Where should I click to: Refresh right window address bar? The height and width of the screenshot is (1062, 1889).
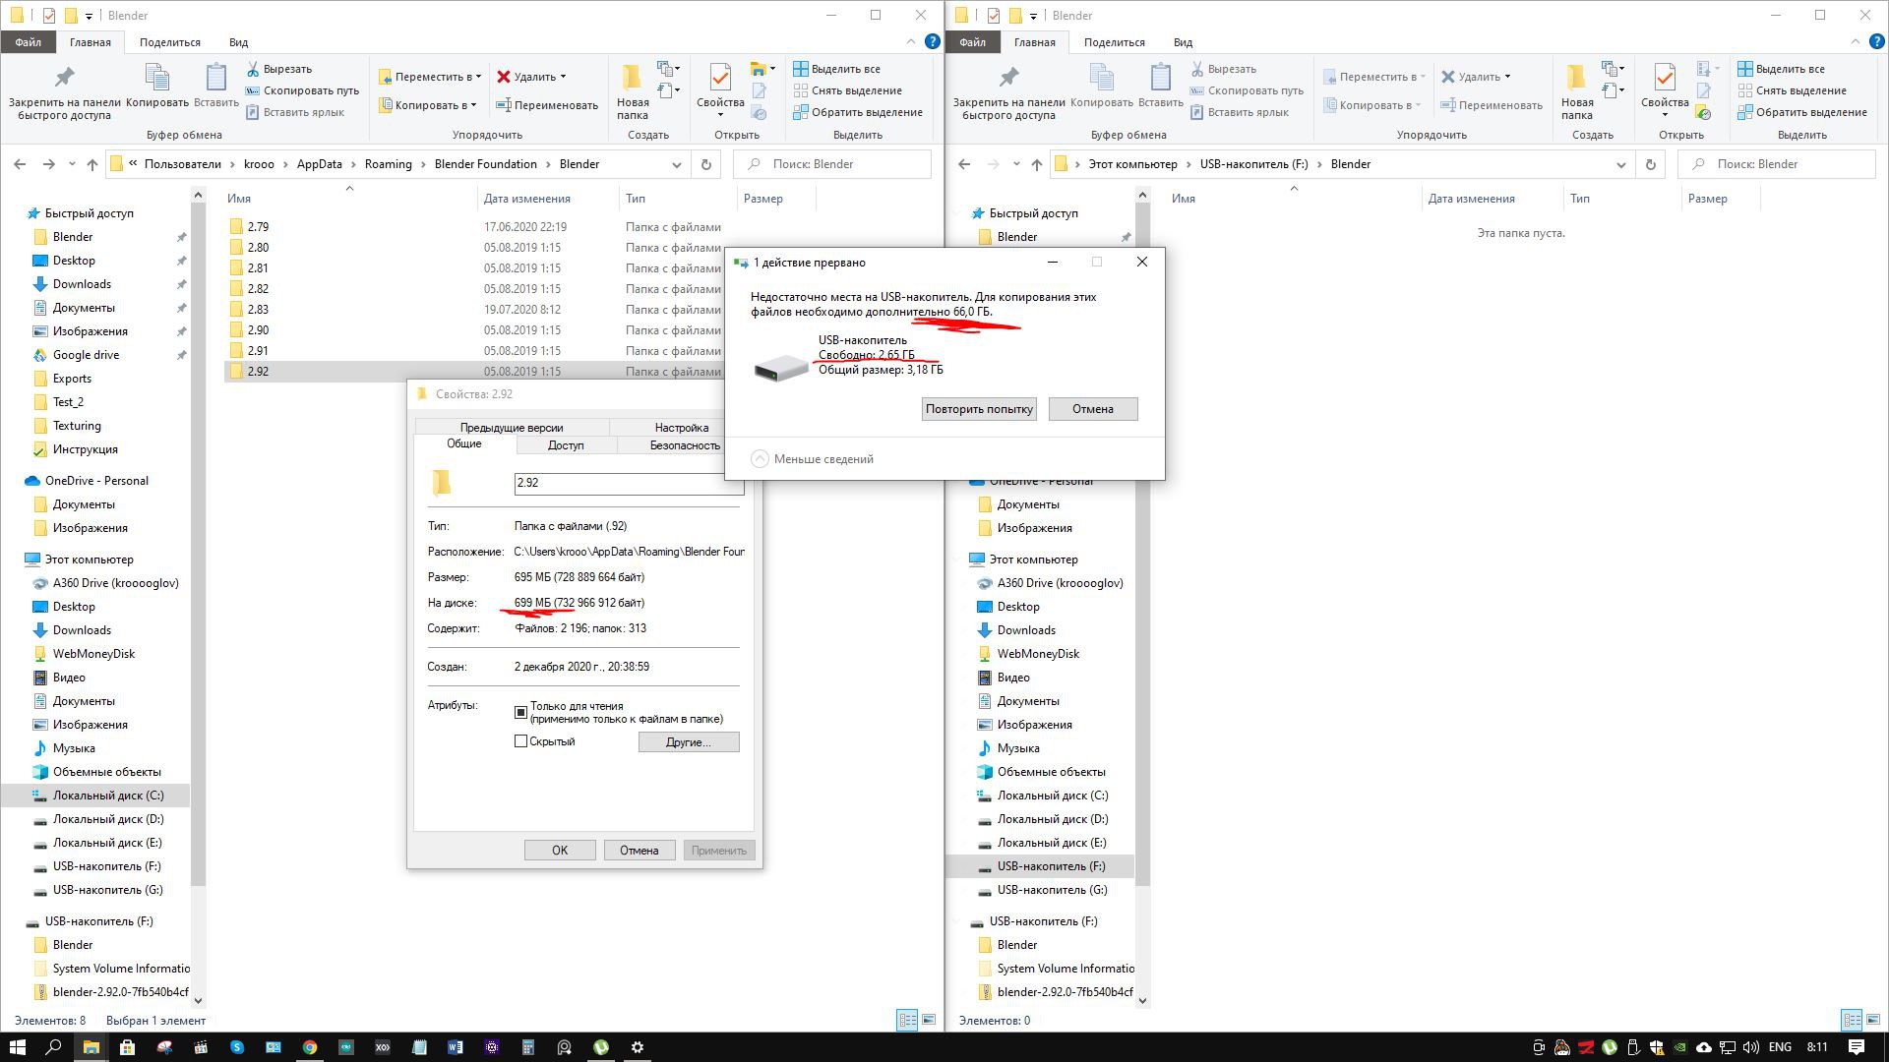(x=1650, y=164)
